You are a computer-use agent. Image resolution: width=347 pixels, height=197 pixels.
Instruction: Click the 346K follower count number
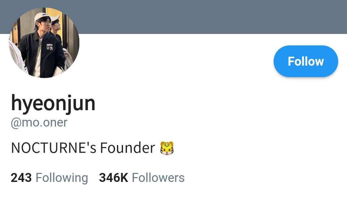coord(113,178)
